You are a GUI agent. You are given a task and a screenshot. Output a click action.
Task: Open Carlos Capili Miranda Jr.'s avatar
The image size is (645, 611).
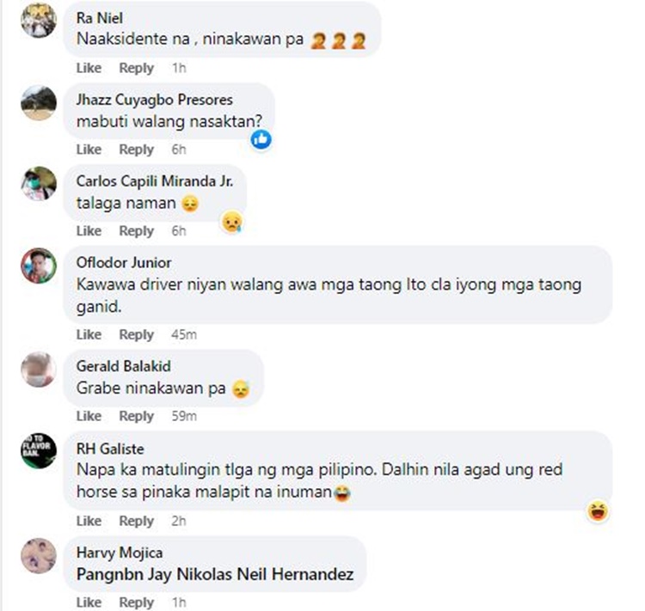pos(39,183)
